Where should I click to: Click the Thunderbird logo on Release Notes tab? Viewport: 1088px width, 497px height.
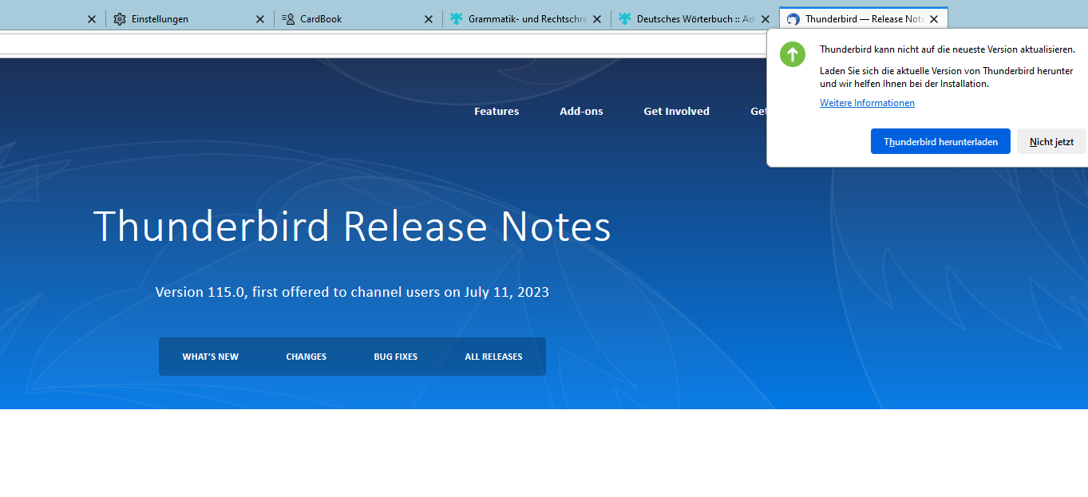point(793,19)
